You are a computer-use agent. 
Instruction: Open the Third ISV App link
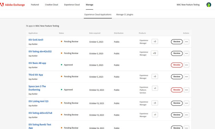[36, 75]
